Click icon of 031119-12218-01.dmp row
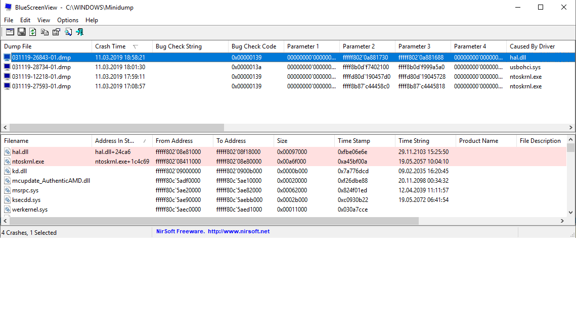This screenshot has height=310, width=576. coord(7,76)
